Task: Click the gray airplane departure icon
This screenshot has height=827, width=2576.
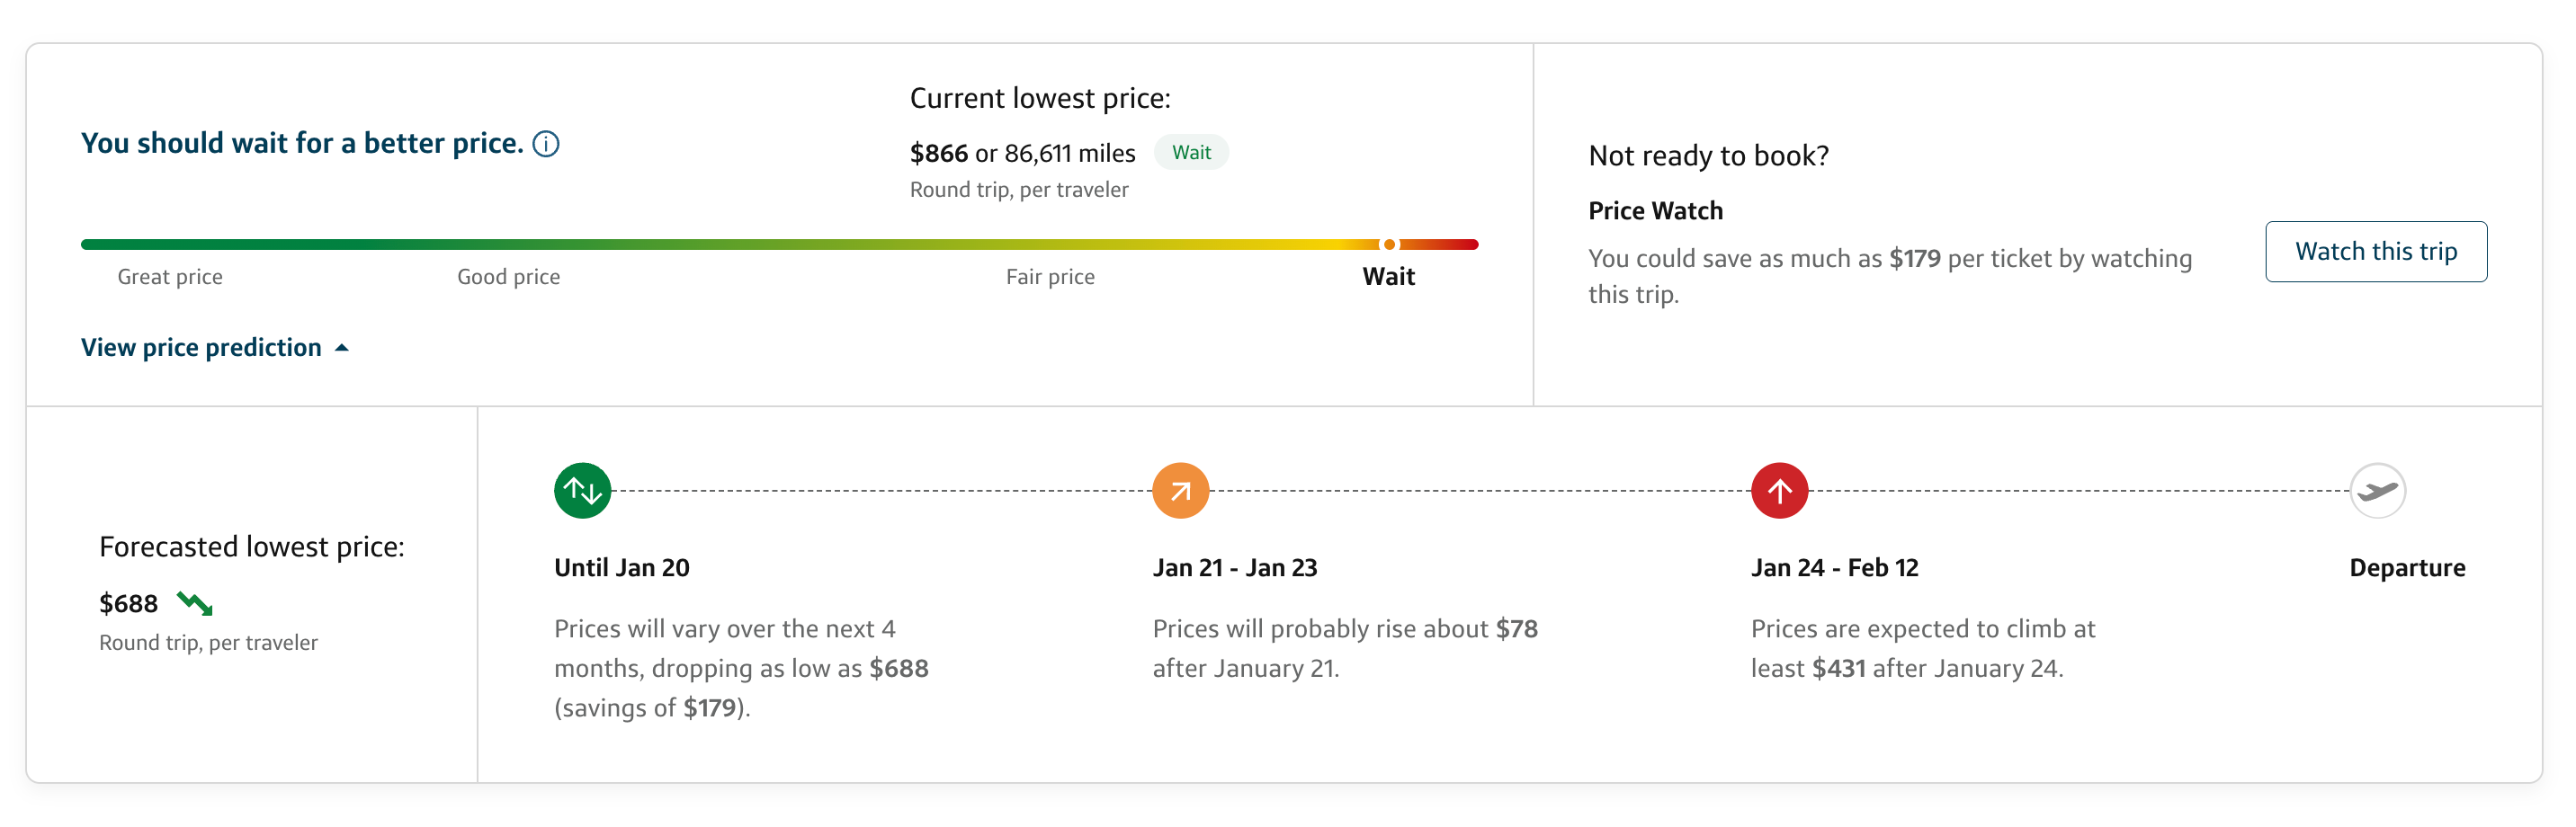Action: tap(2377, 491)
